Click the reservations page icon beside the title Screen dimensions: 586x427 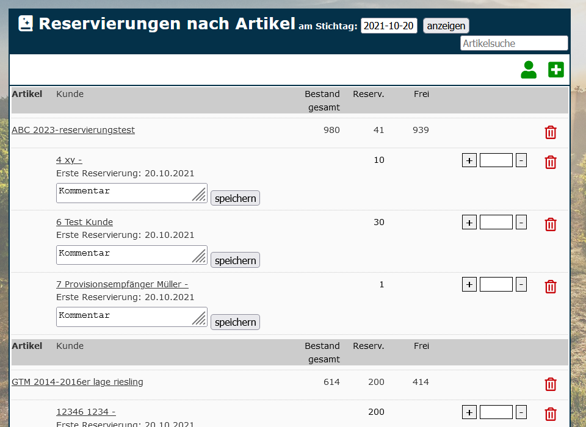(x=26, y=24)
